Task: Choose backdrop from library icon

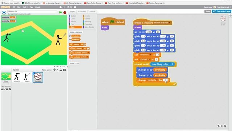Action: (x=2, y=89)
